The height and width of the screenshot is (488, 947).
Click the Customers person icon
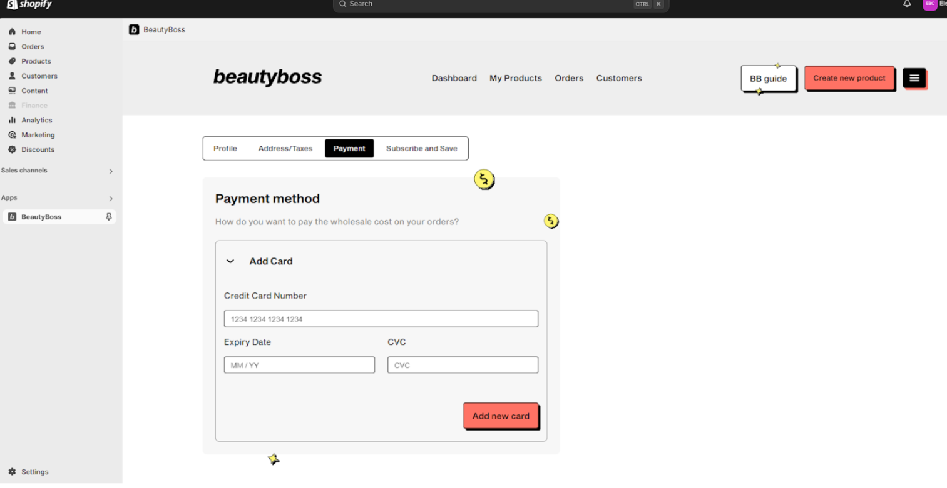(12, 76)
